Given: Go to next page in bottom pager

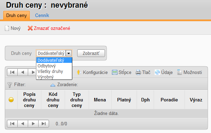Looking at the screenshot, I should [33, 124].
